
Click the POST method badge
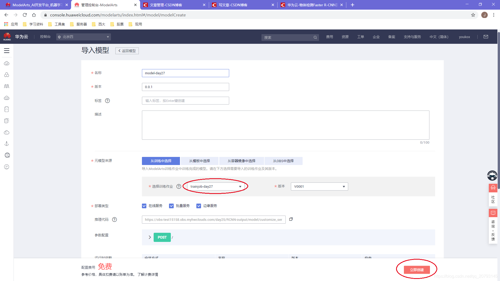coord(162,237)
